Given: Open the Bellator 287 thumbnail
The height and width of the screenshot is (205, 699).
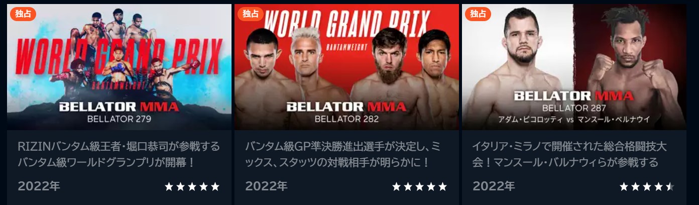Looking at the screenshot, I should [x=574, y=67].
